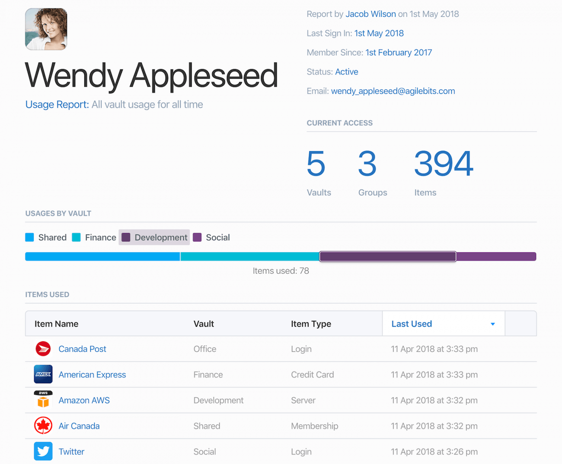
Task: Click the purple Social legend swatch
Action: [198, 237]
